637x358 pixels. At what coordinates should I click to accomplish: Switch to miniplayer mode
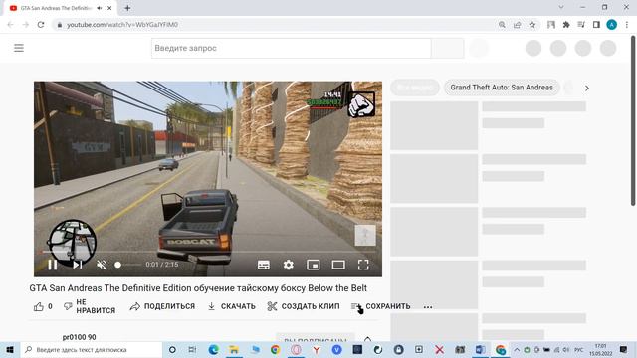point(314,265)
